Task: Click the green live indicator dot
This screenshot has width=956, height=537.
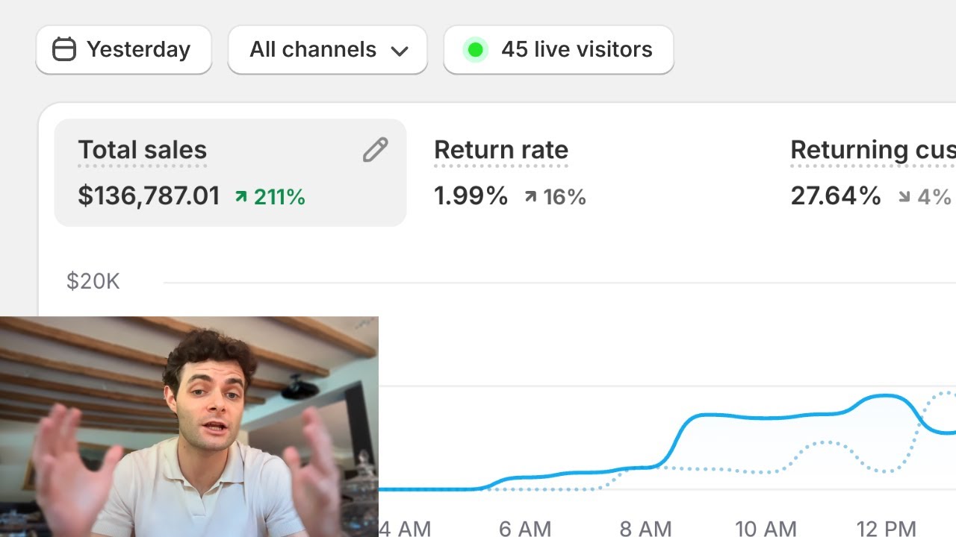Action: pyautogui.click(x=475, y=50)
